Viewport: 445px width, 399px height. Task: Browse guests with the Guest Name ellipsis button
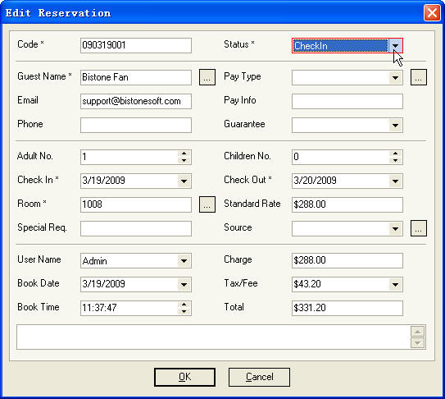(x=207, y=77)
